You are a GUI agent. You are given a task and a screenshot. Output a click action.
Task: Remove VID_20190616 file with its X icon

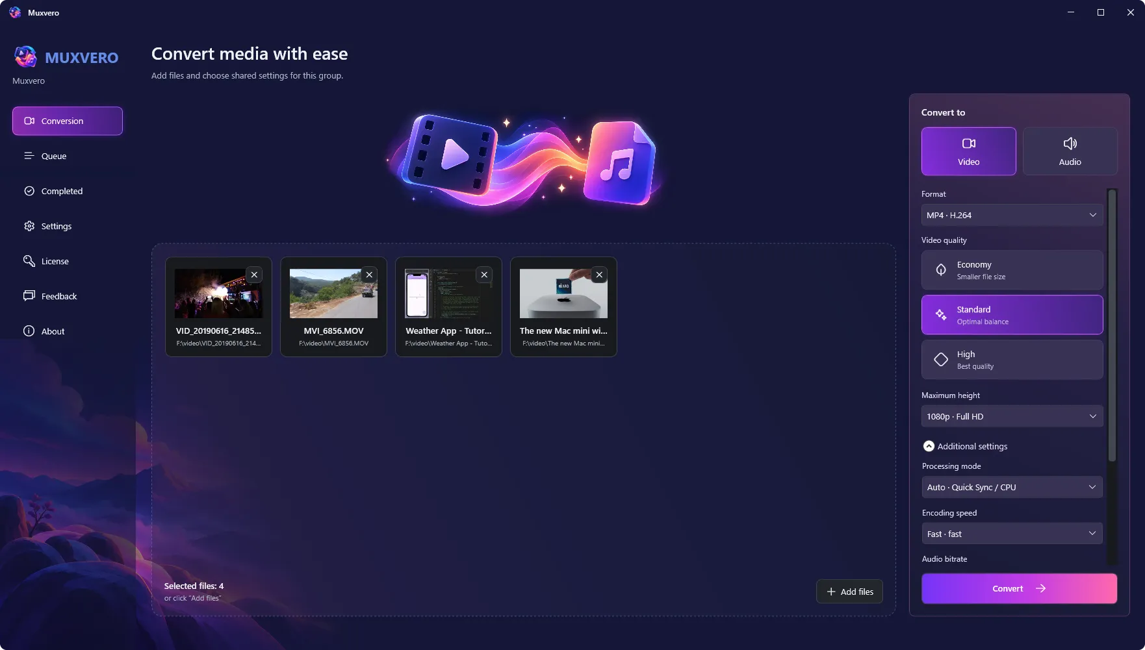254,275
